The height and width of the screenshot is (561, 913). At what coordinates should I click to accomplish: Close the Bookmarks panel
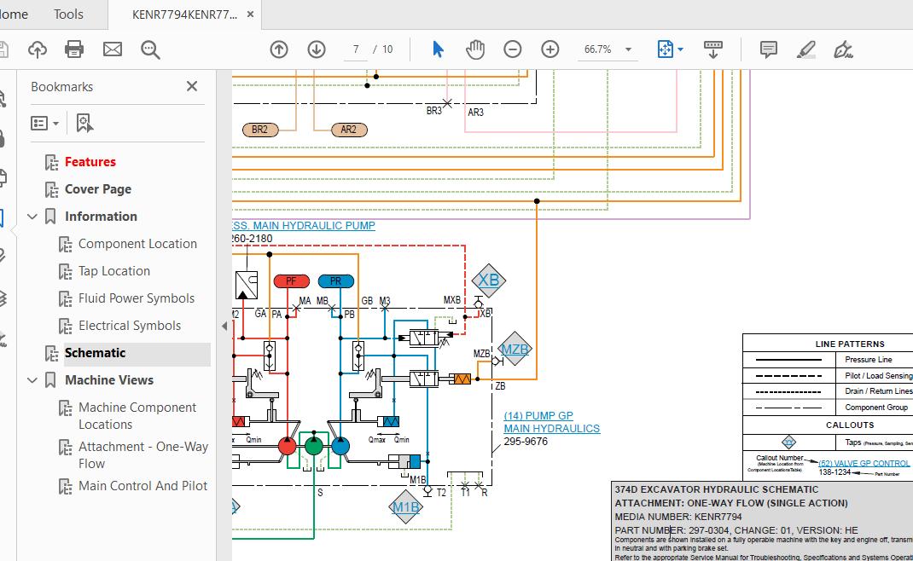click(192, 86)
